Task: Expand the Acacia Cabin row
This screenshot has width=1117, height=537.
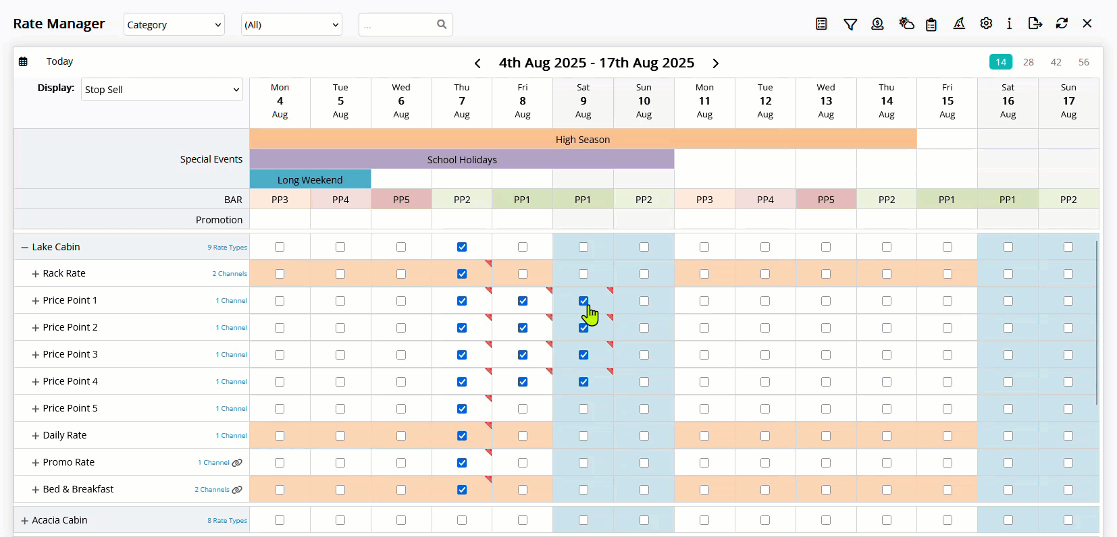Action: (24, 521)
